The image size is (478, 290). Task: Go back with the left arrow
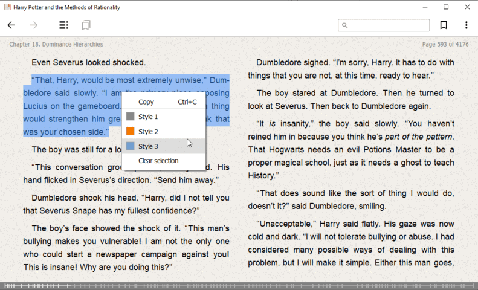(x=11, y=25)
